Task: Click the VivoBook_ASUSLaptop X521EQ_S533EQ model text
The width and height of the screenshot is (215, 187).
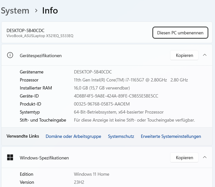Action: (40, 36)
